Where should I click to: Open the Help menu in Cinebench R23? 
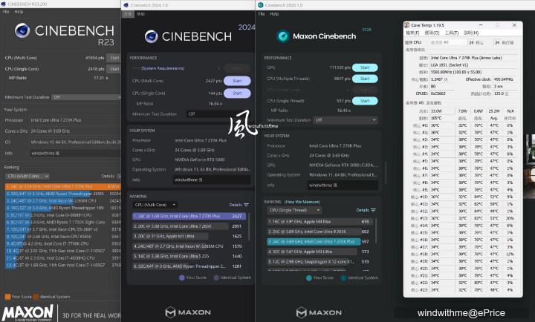[x=19, y=12]
